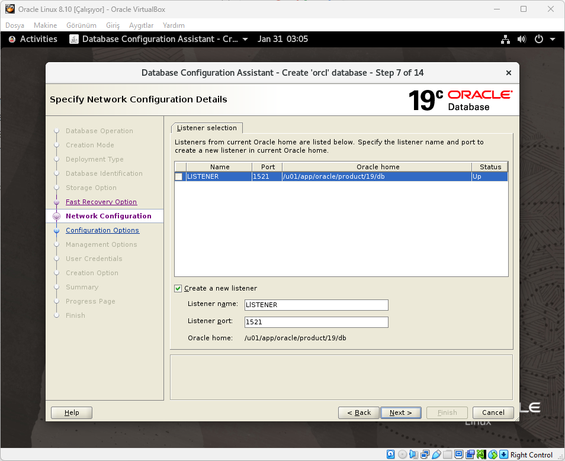Viewport: 565px width, 461px height.
Task: Click the Network Configuration step in sidebar
Action: [108, 216]
